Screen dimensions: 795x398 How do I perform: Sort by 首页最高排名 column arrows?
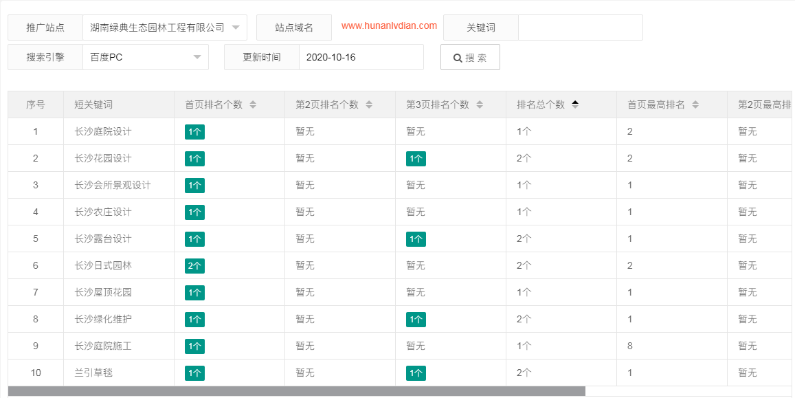695,105
